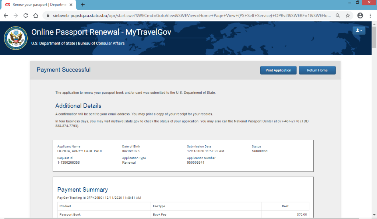Open Chrome's three-dot menu
The width and height of the screenshot is (377, 219).
[370, 15]
